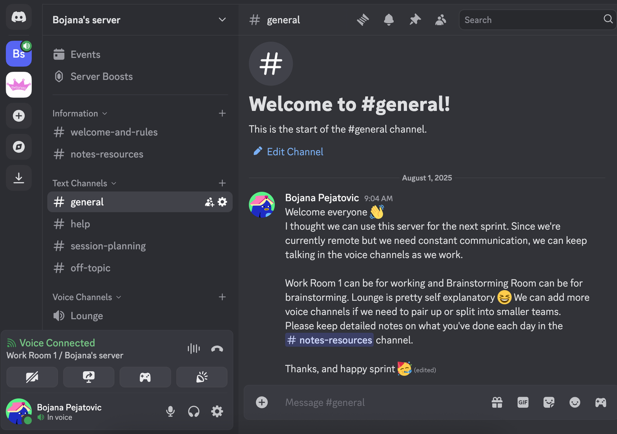Select the Bs server icon
This screenshot has height=434, width=617.
(x=19, y=53)
